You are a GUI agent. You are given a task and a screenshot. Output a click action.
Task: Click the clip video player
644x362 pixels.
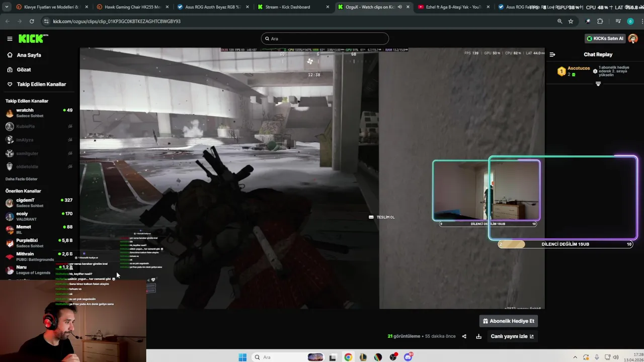pos(312,178)
